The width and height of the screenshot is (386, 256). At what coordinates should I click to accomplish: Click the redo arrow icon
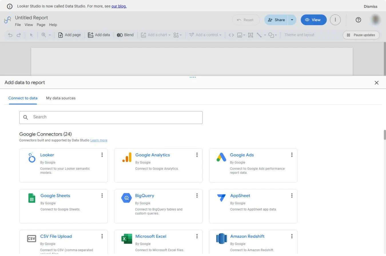click(19, 35)
